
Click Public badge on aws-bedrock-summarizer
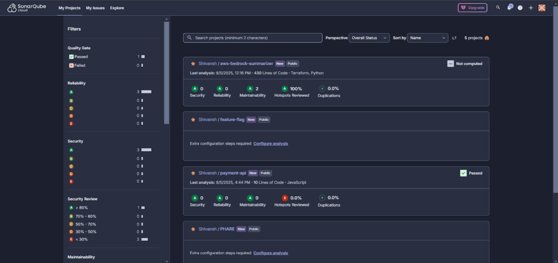click(x=293, y=64)
